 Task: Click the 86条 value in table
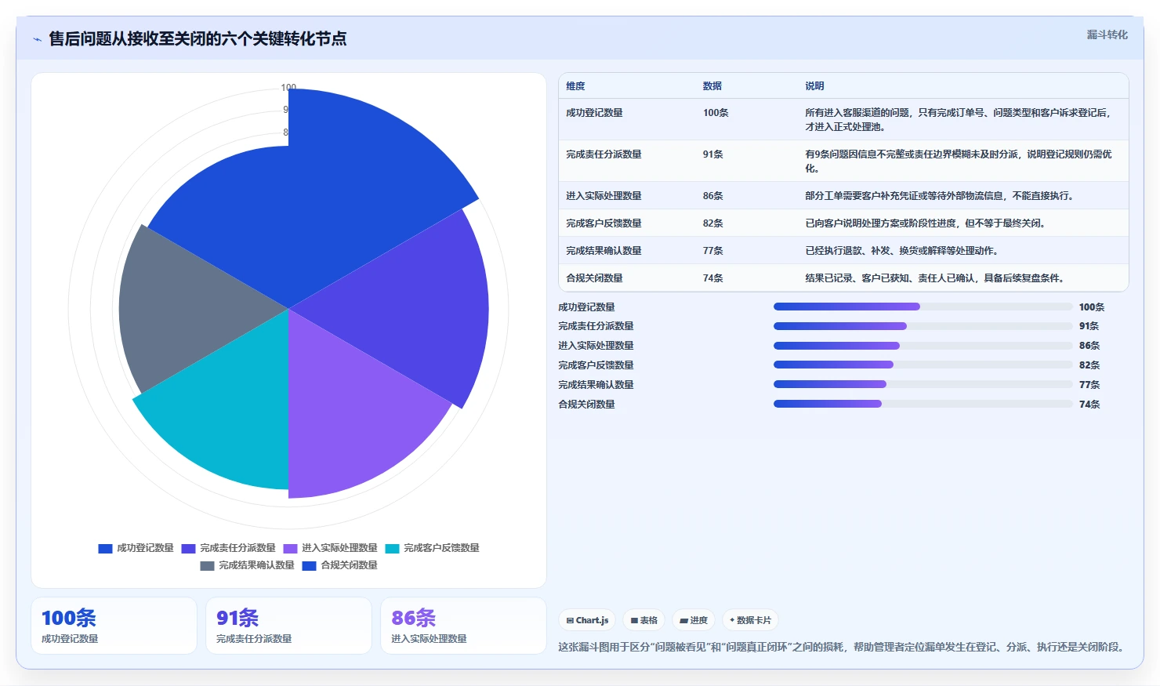point(712,196)
